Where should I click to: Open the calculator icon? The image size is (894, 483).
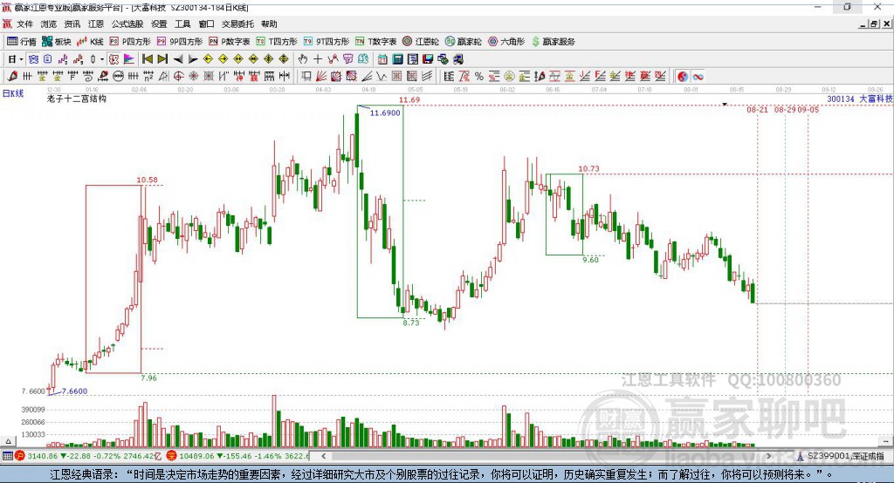click(398, 59)
